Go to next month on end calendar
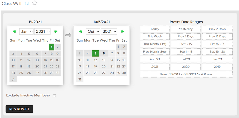 (122, 32)
